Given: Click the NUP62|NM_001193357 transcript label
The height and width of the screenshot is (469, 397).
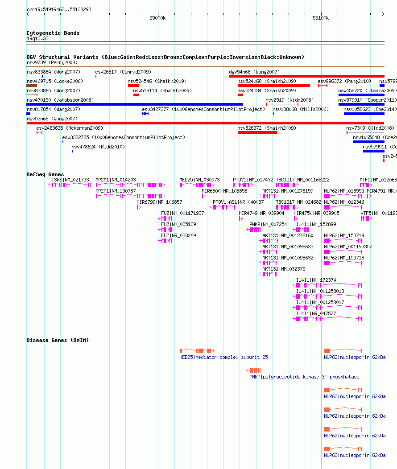Looking at the screenshot, I should pos(348,247).
